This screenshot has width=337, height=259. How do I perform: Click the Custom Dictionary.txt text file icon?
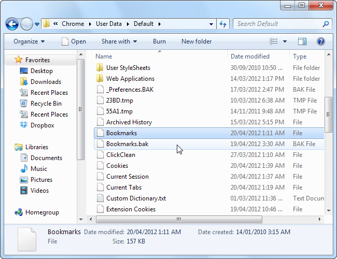pos(100,198)
